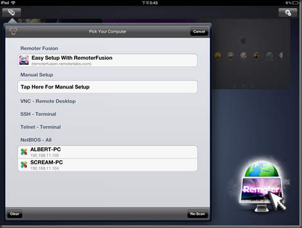Tap the Remoter Fusion section heading

coord(39,48)
